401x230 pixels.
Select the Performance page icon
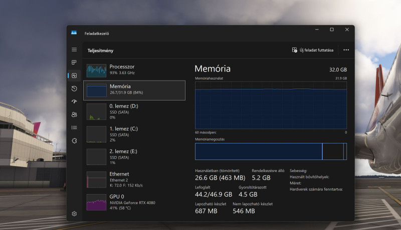coord(74,75)
